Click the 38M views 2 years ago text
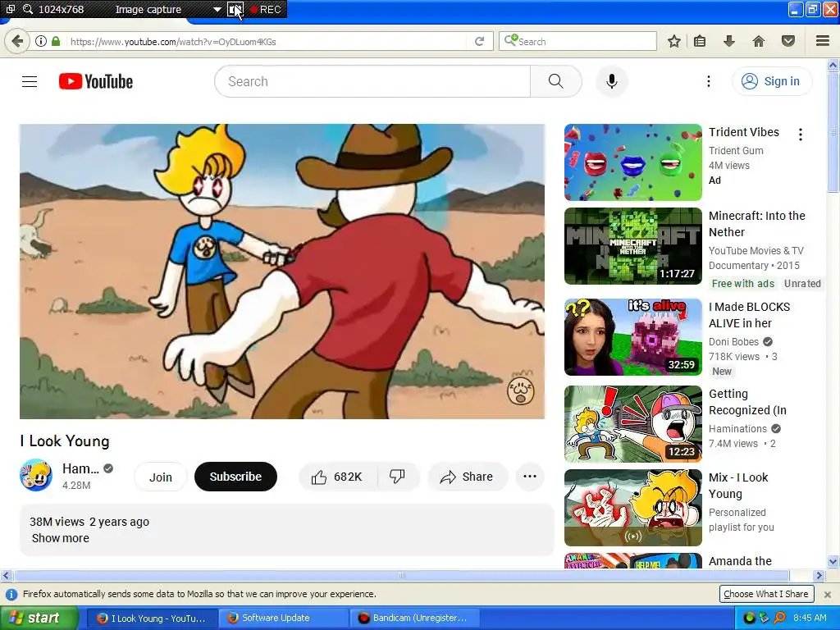 tap(89, 522)
